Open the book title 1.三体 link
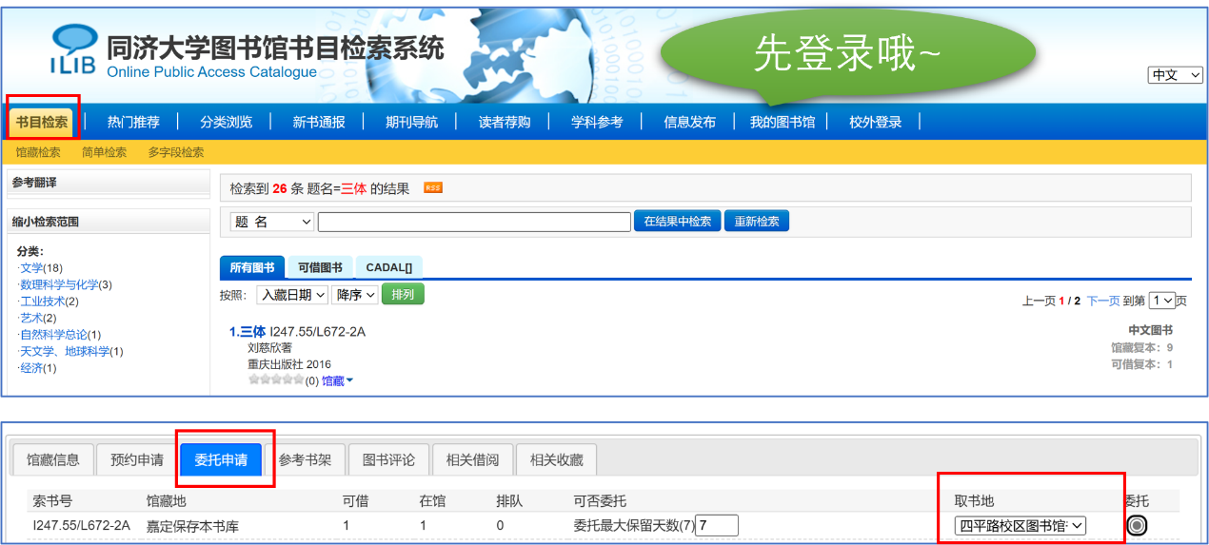Viewport: 1209px width, 545px height. pyautogui.click(x=248, y=332)
